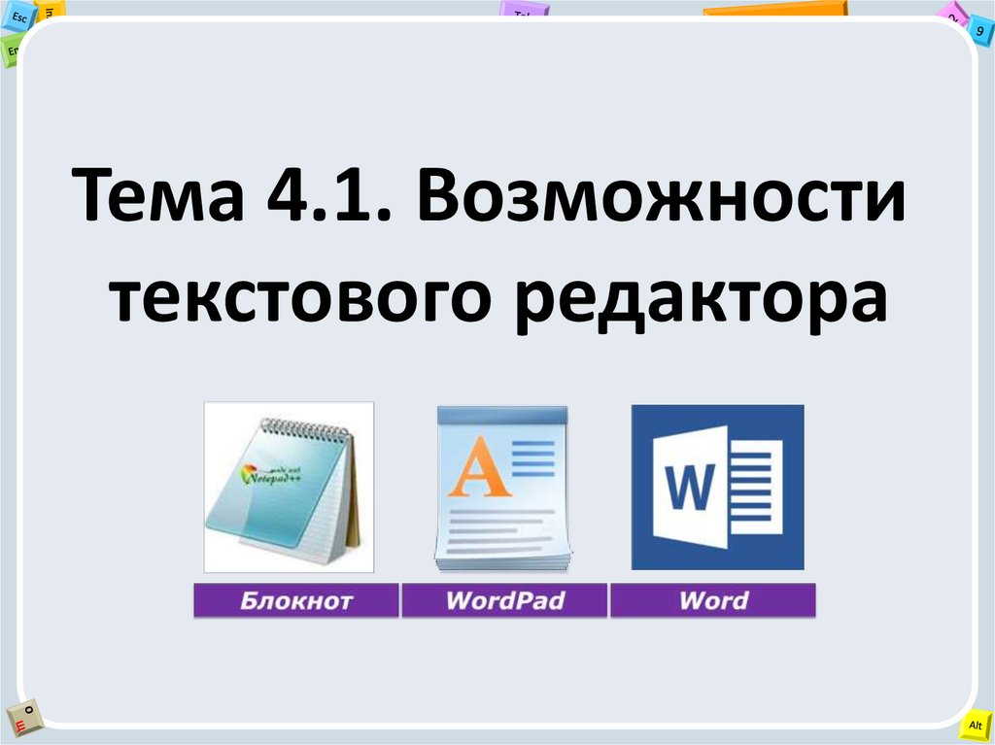The width and height of the screenshot is (995, 745).
Task: Select the purple Word label
Action: click(x=713, y=600)
